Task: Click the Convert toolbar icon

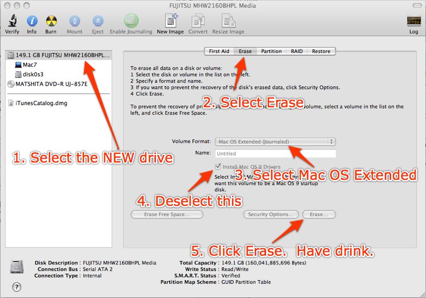Action: point(198,21)
